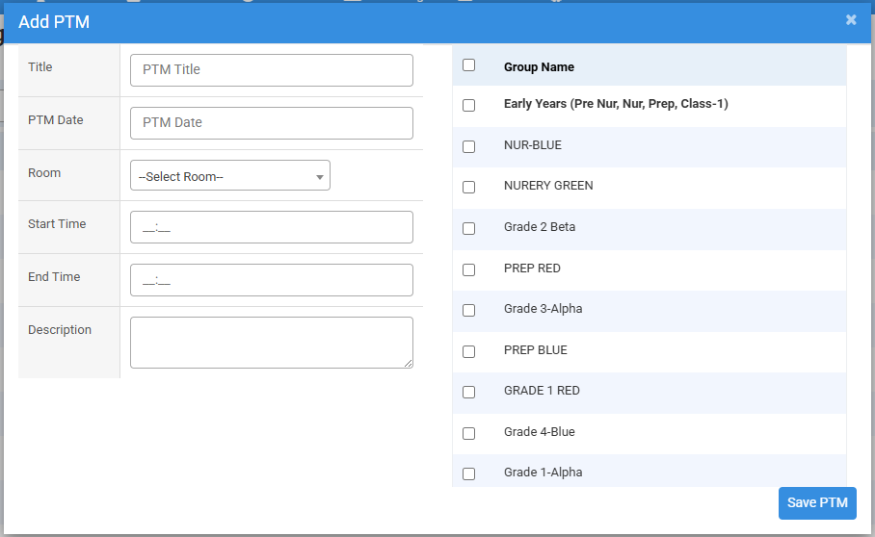Click the End Time label
The height and width of the screenshot is (537, 875).
[x=54, y=277]
